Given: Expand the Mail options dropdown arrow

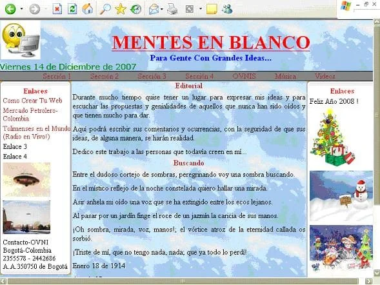Looking at the screenshot, I should (x=162, y=9).
